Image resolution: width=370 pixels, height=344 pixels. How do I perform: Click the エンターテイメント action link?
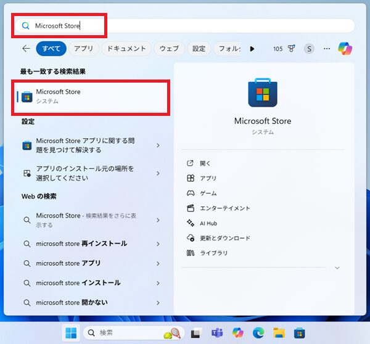pos(225,208)
